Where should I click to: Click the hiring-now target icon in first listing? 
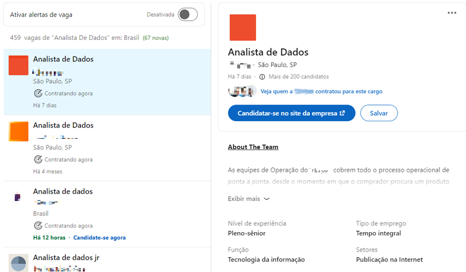tap(38, 93)
